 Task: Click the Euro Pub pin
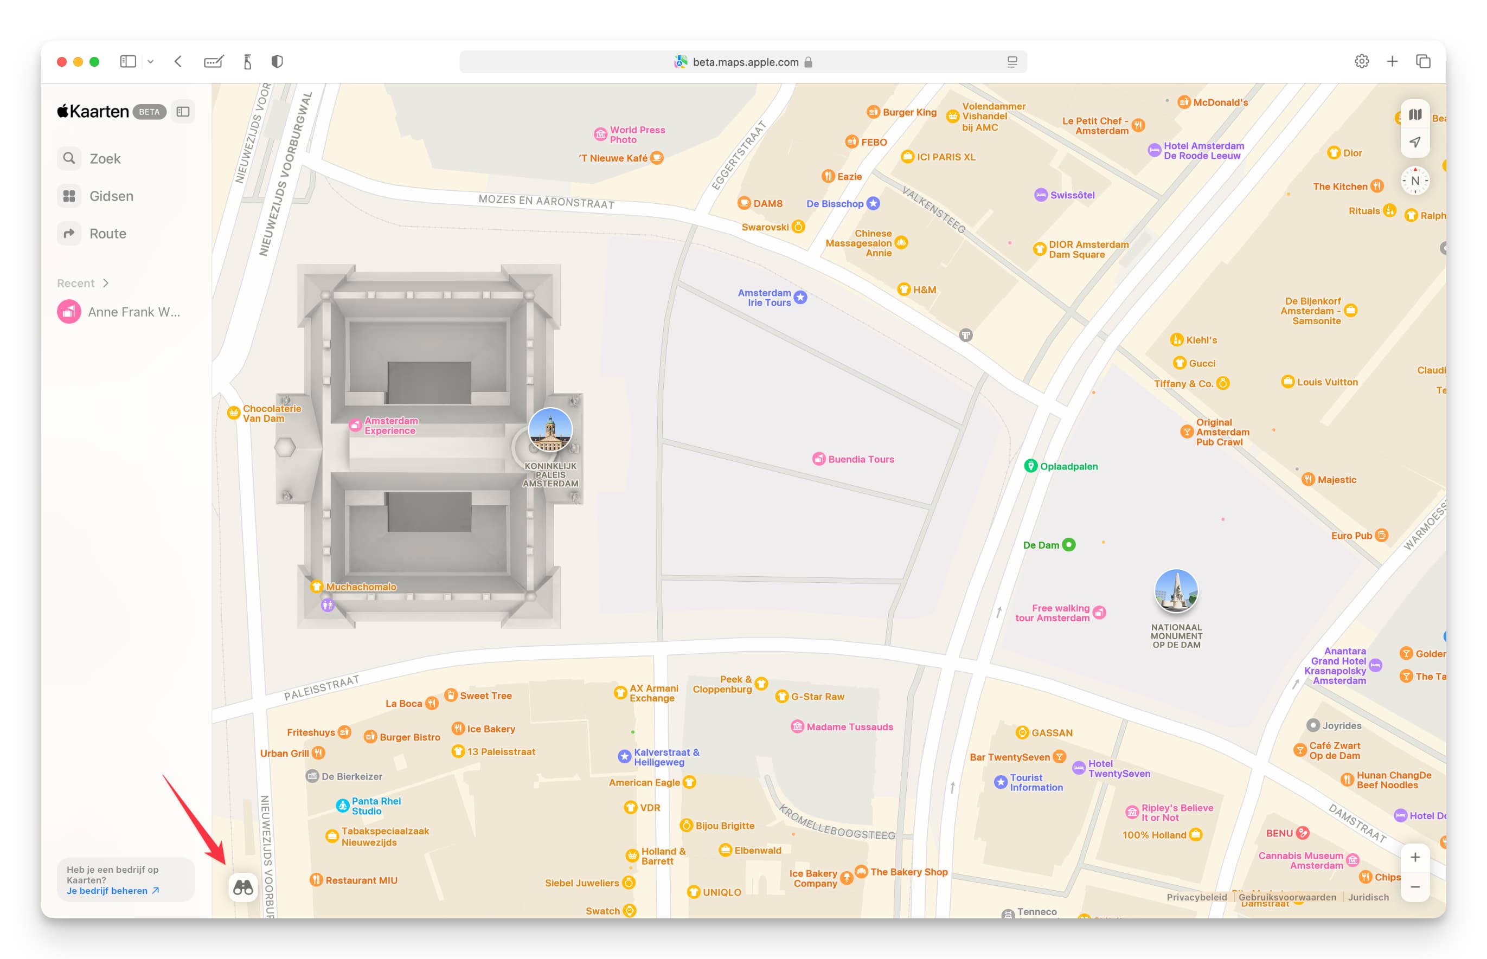point(1381,536)
